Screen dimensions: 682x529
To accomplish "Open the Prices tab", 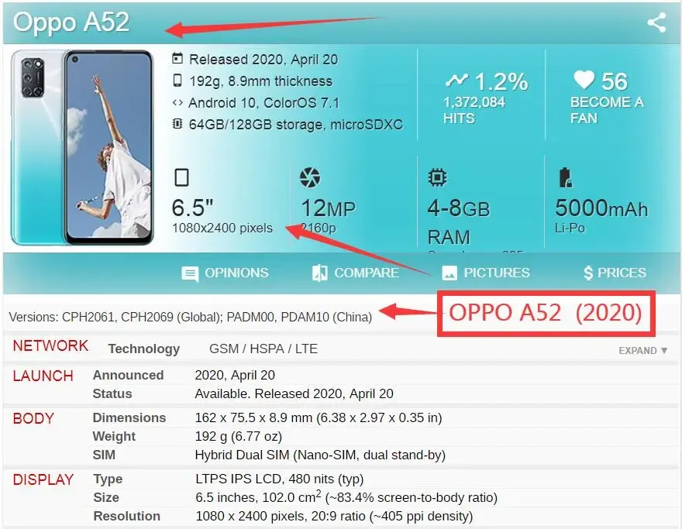I will tap(615, 273).
